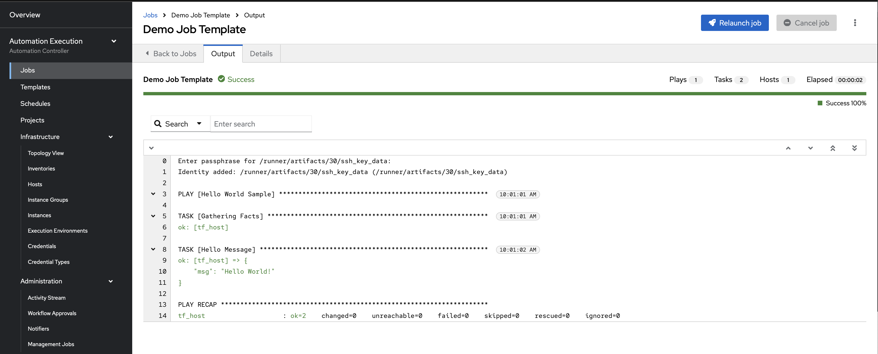Open Templates in the sidebar
Screen dimensions: 878x354
pyautogui.click(x=35, y=87)
